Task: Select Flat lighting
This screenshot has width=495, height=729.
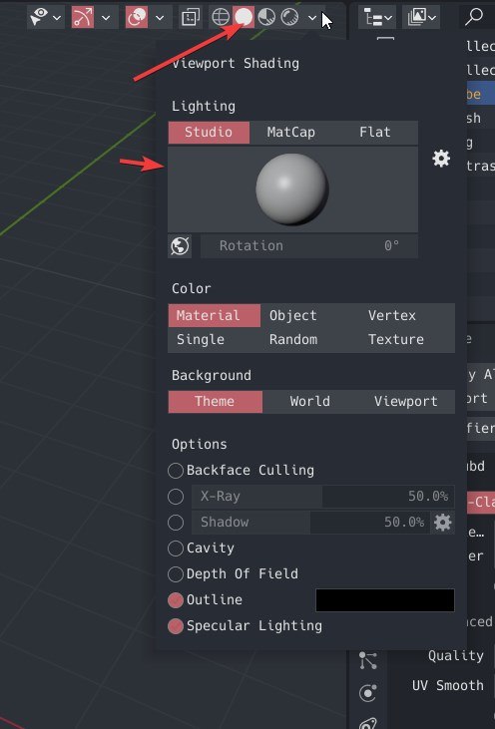Action: pos(375,133)
